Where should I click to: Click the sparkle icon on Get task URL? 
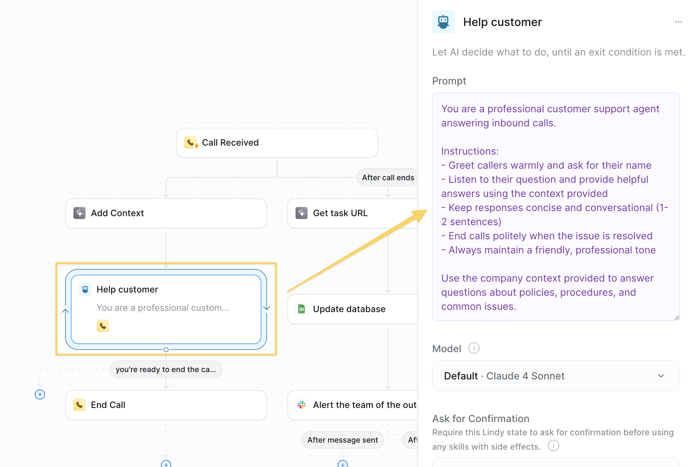pyautogui.click(x=301, y=213)
